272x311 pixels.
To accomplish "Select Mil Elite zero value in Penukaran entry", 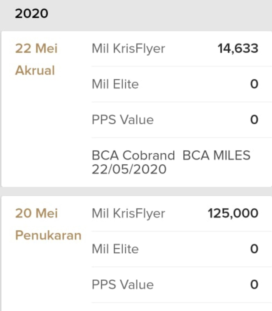I will click(x=254, y=249).
